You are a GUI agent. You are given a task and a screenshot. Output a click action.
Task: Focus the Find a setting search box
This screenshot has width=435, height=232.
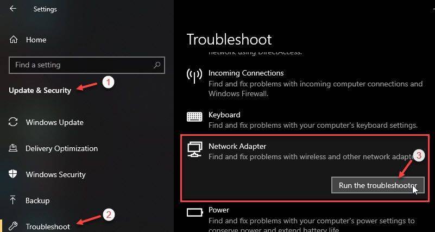[81, 65]
